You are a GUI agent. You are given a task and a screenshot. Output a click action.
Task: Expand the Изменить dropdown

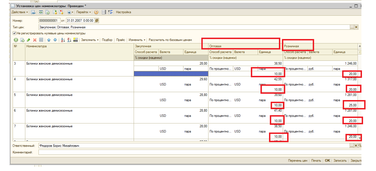pyautogui.click(x=137, y=40)
